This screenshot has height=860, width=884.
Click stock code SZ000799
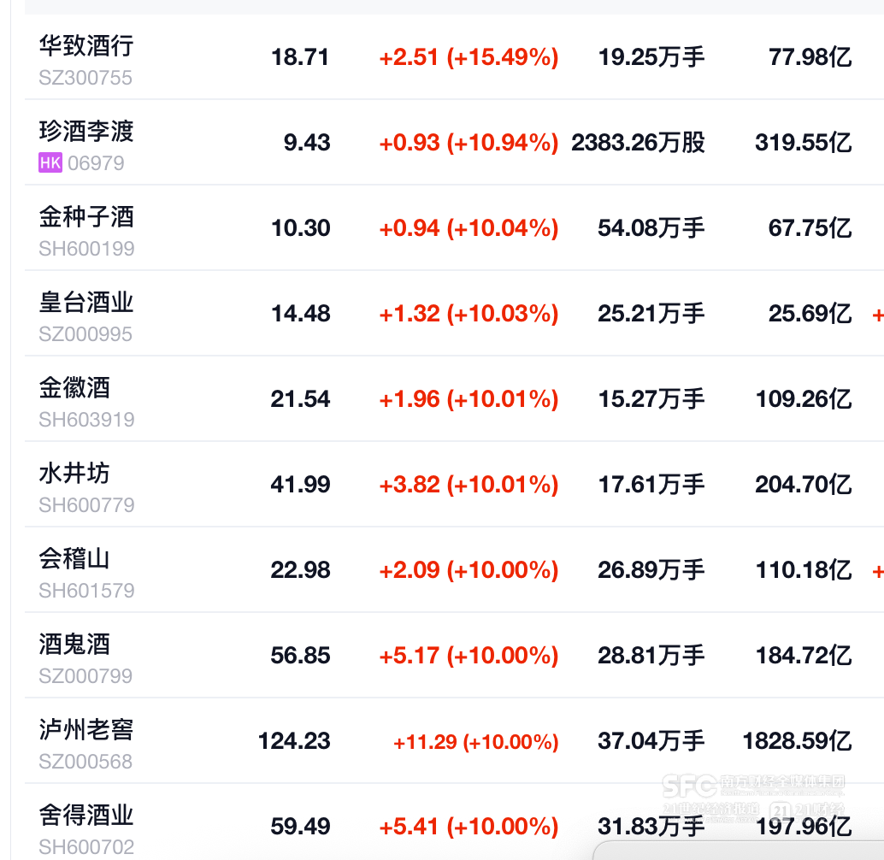(85, 676)
